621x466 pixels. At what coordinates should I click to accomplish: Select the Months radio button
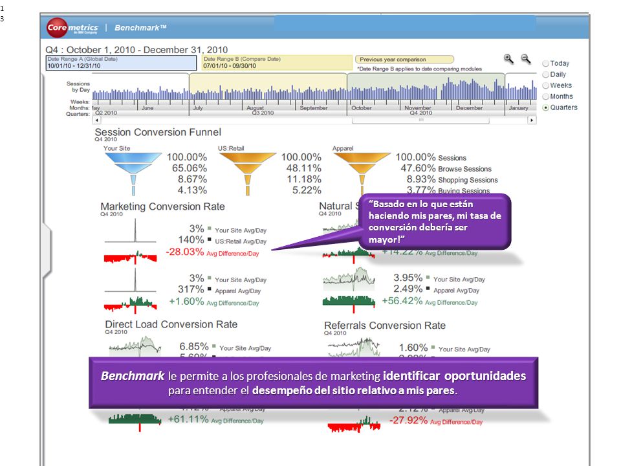[546, 96]
